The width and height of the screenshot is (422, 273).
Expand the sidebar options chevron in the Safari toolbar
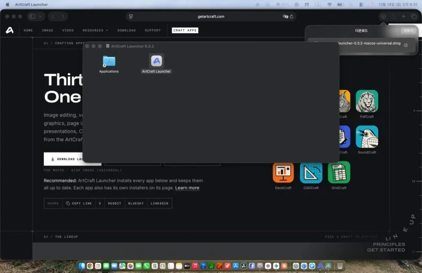40,17
